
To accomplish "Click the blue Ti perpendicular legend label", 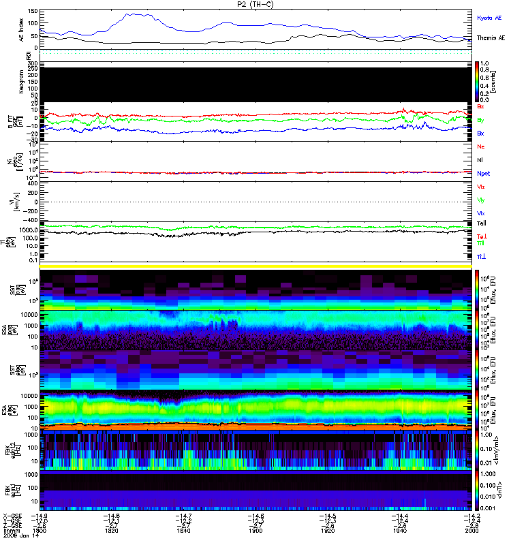I will coord(481,257).
